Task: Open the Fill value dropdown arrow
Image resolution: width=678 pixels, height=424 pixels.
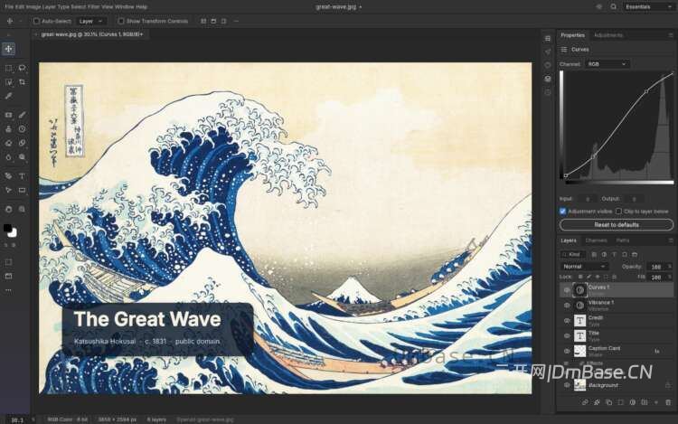Action: point(669,277)
